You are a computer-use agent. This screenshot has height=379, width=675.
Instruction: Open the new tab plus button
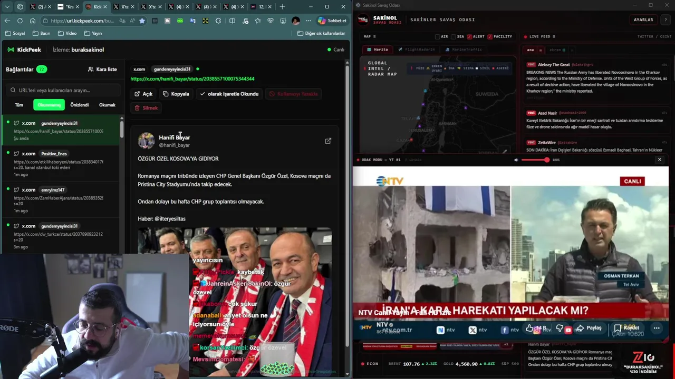click(x=282, y=7)
